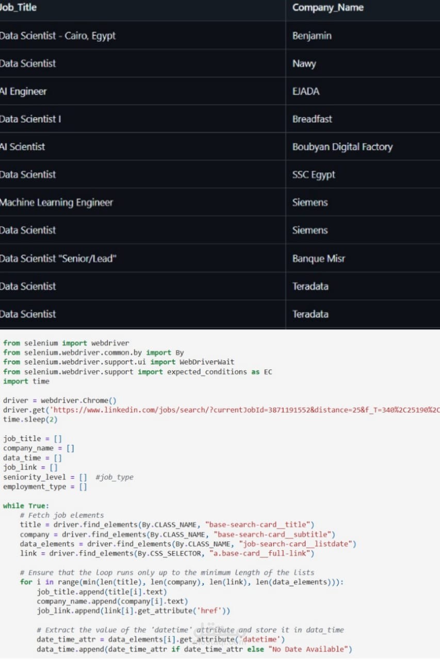Click the "base-search-card__title" string
The width and height of the screenshot is (440, 660).
coord(257,524)
